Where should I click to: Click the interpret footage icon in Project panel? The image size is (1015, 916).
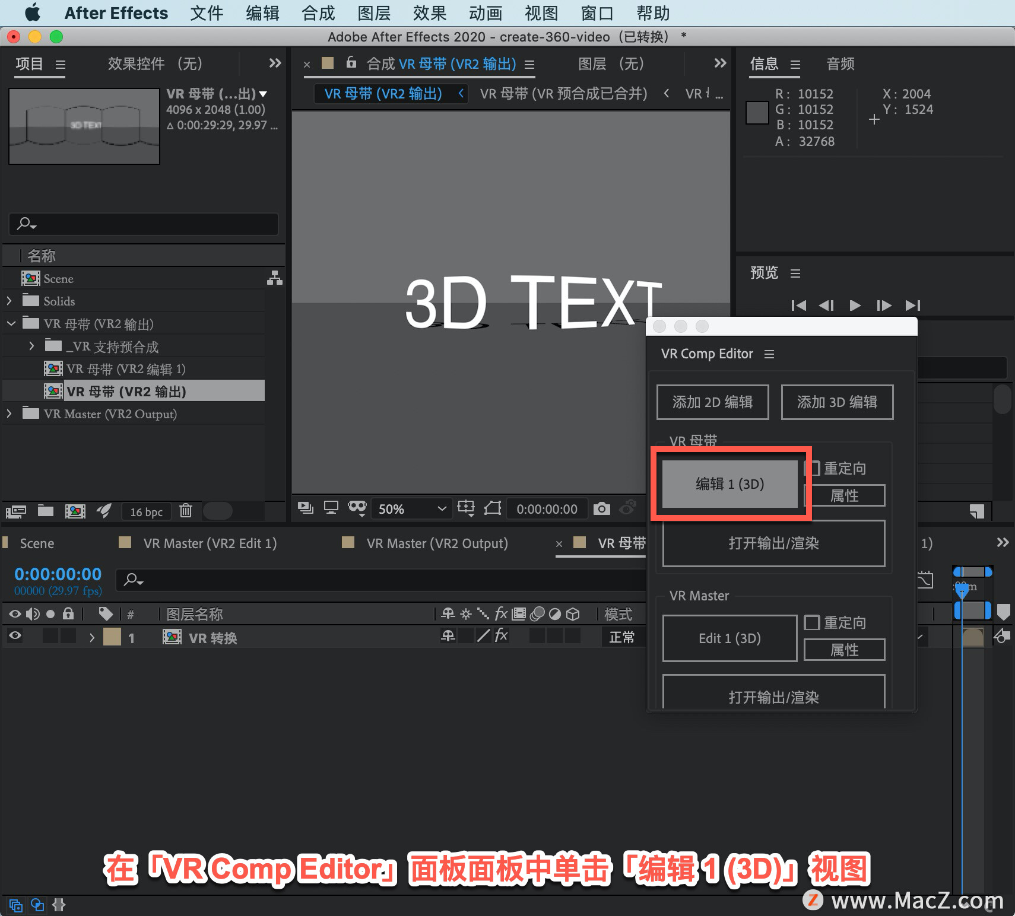click(15, 511)
